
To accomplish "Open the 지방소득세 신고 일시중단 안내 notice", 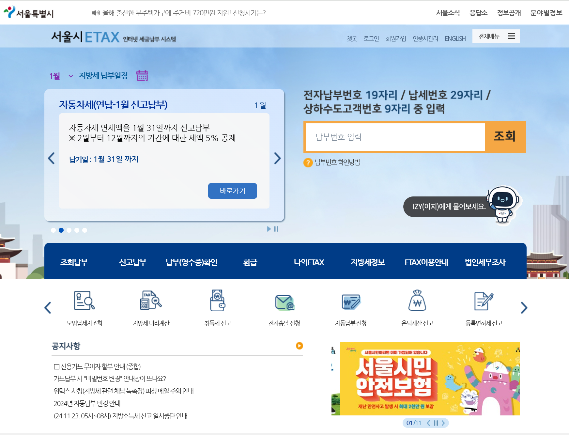I will pos(121,416).
